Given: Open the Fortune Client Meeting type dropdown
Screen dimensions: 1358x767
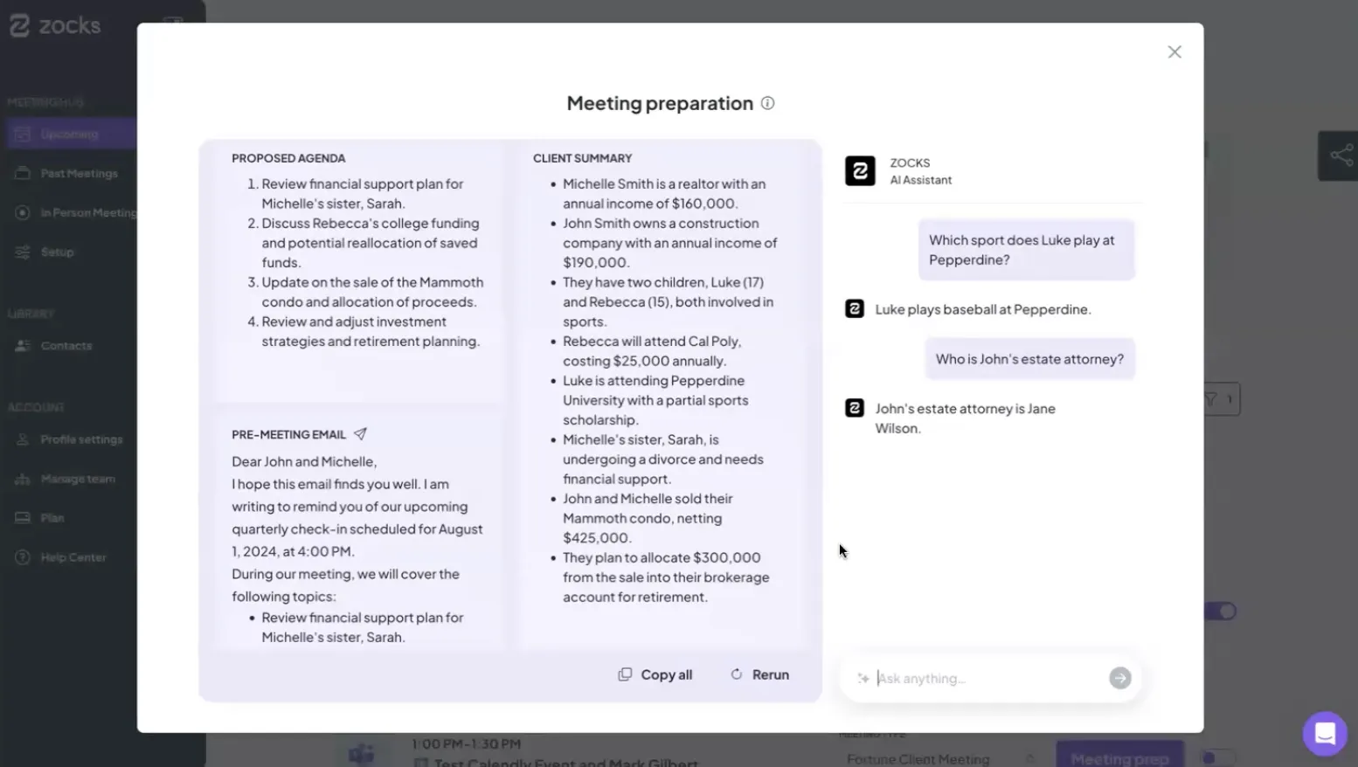Looking at the screenshot, I should (942, 758).
